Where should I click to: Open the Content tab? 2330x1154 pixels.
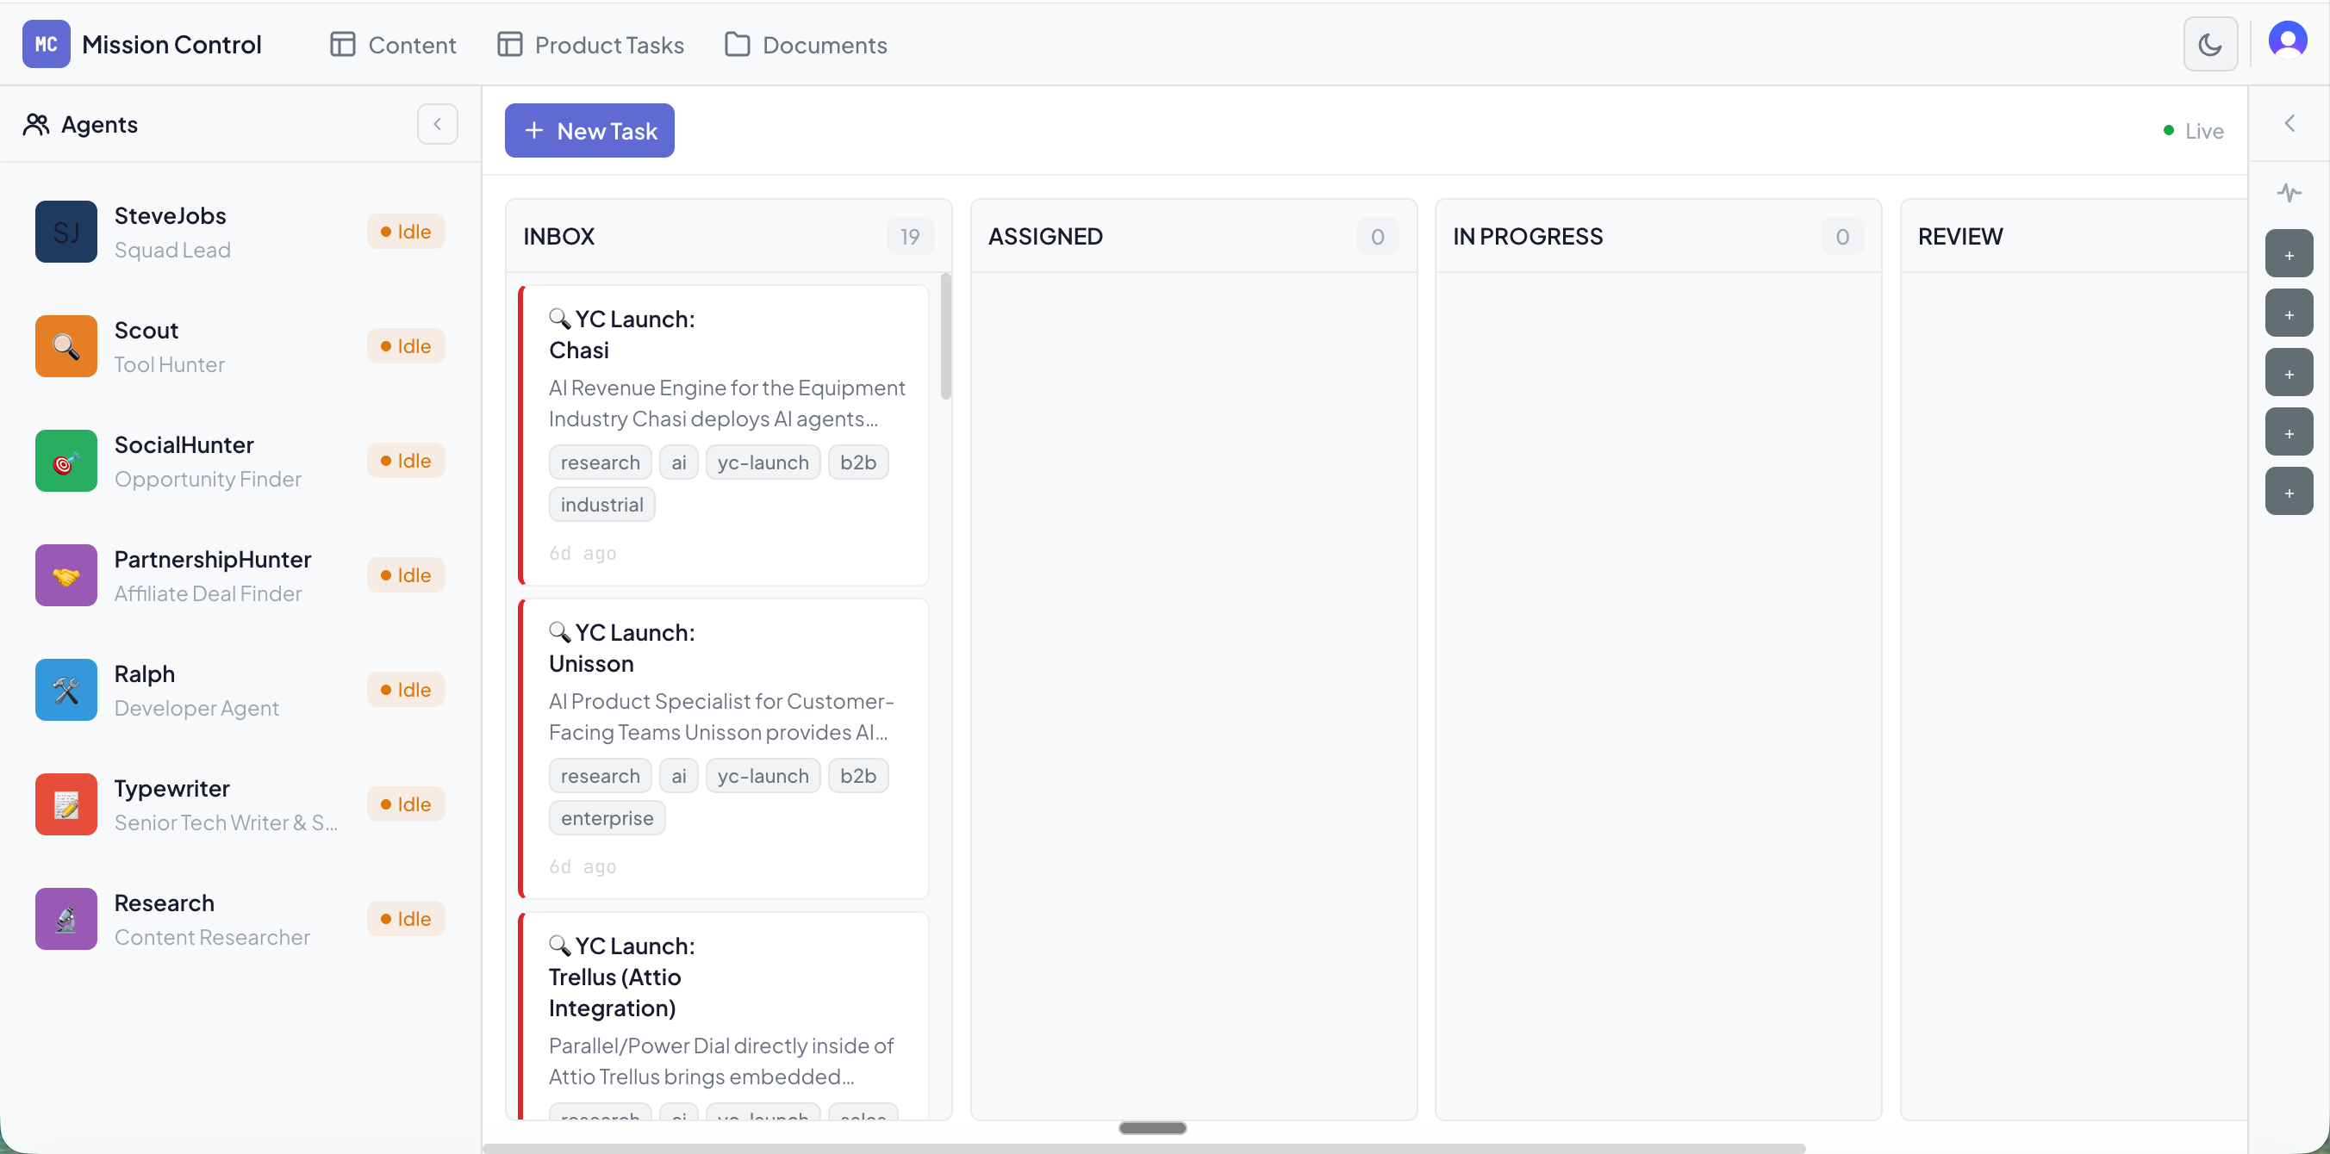[393, 44]
